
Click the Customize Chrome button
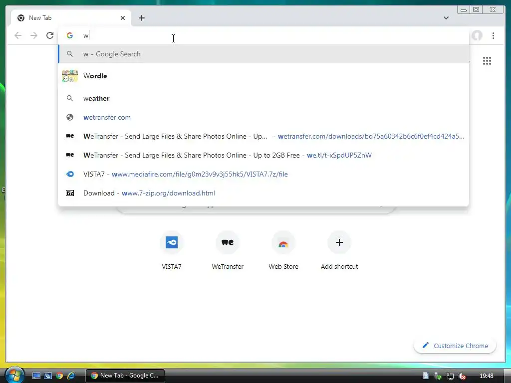tap(455, 346)
